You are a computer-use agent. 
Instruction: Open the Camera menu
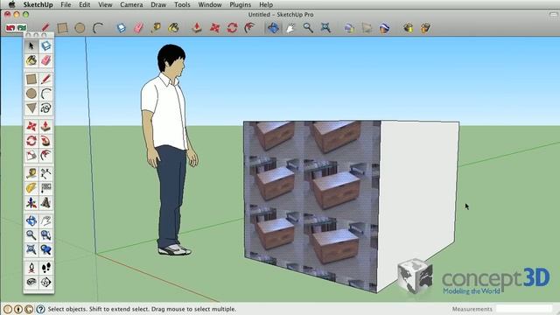[131, 4]
